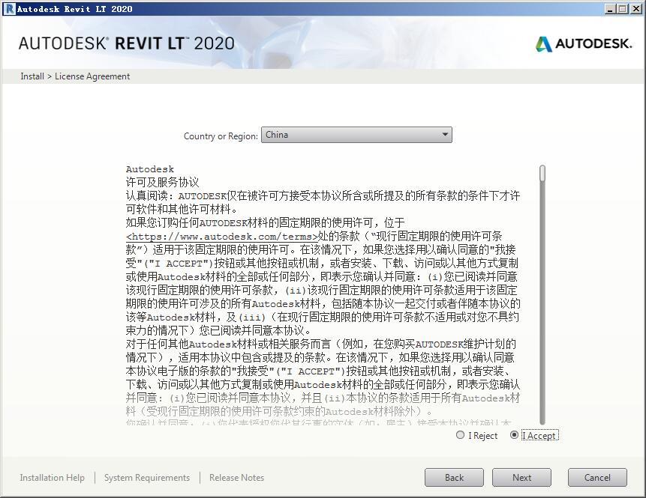Click the '许可及服务协议' heading in the agreement

162,182
